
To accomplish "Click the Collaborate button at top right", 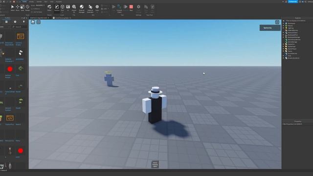I will pos(292,1).
